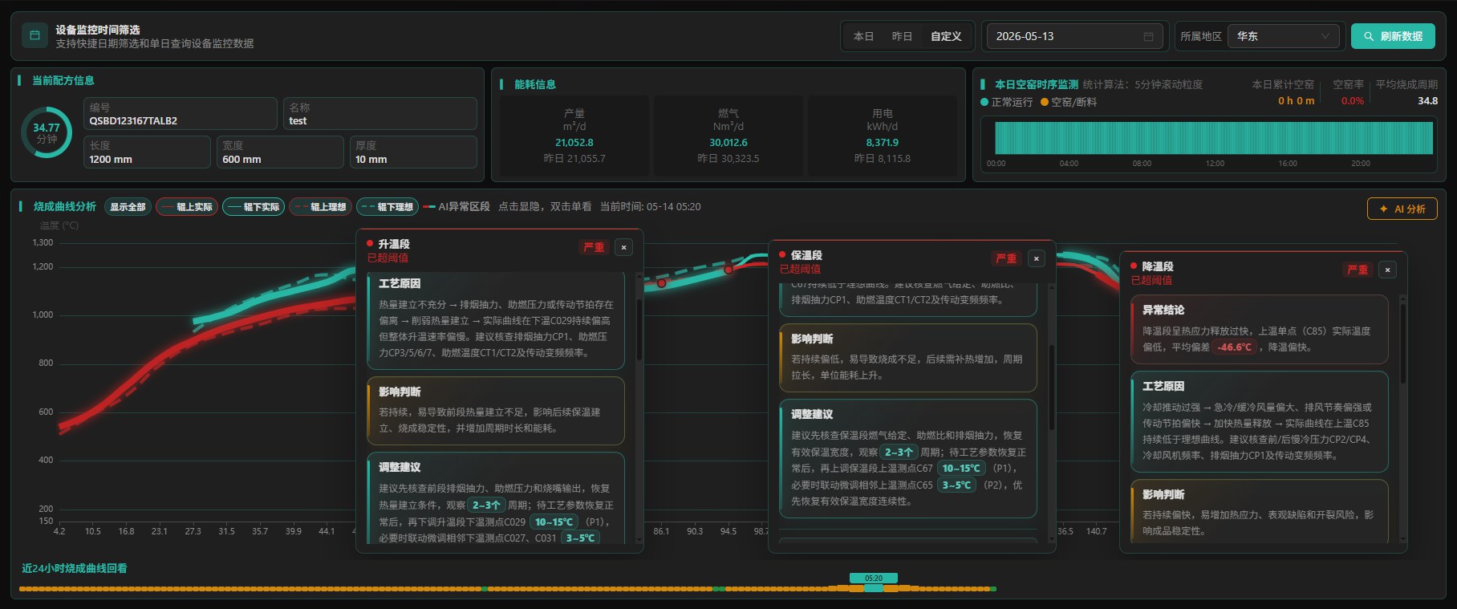1457x609 pixels.
Task: Click the calendar icon beside 设备监控时间筛选
Action: 34,35
